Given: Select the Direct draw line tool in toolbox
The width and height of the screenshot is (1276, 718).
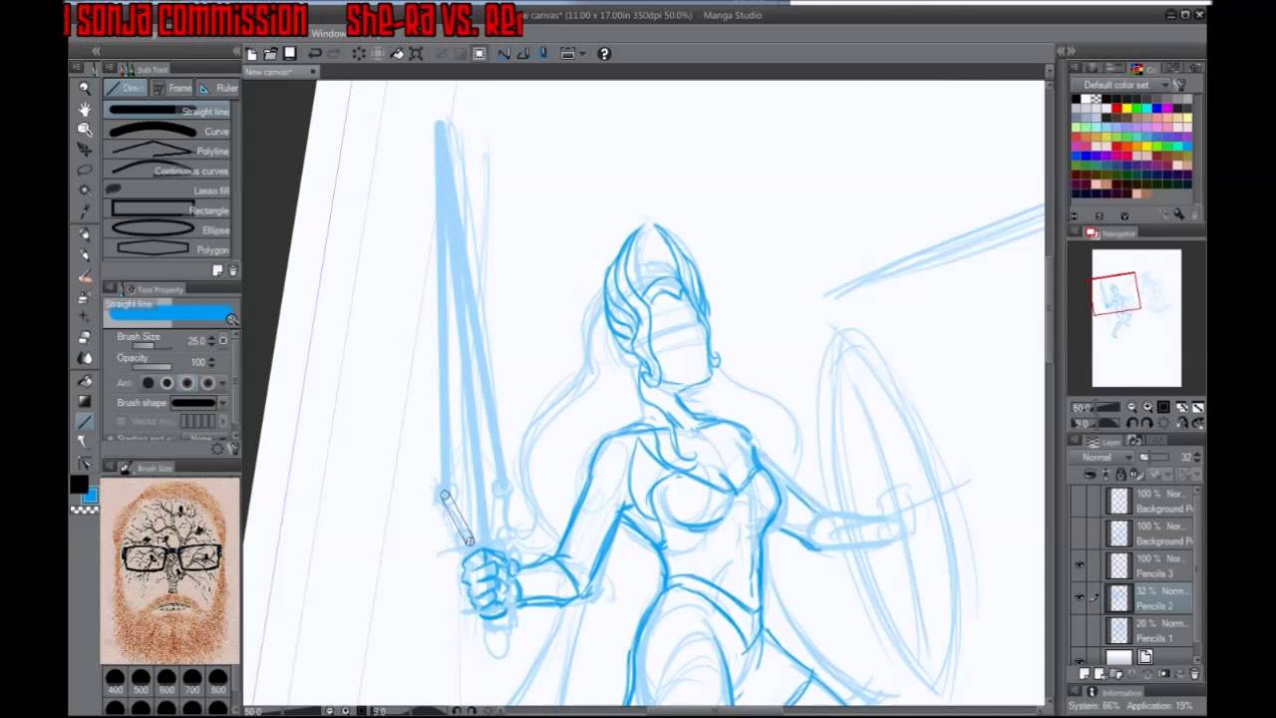Looking at the screenshot, I should point(85,422).
